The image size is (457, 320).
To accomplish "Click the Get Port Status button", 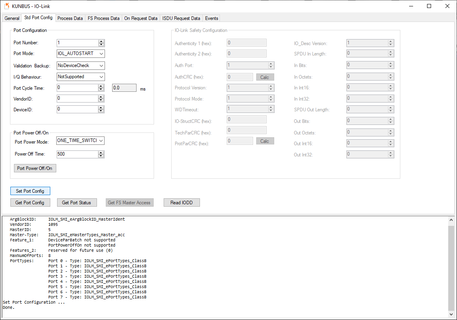I will tap(77, 203).
